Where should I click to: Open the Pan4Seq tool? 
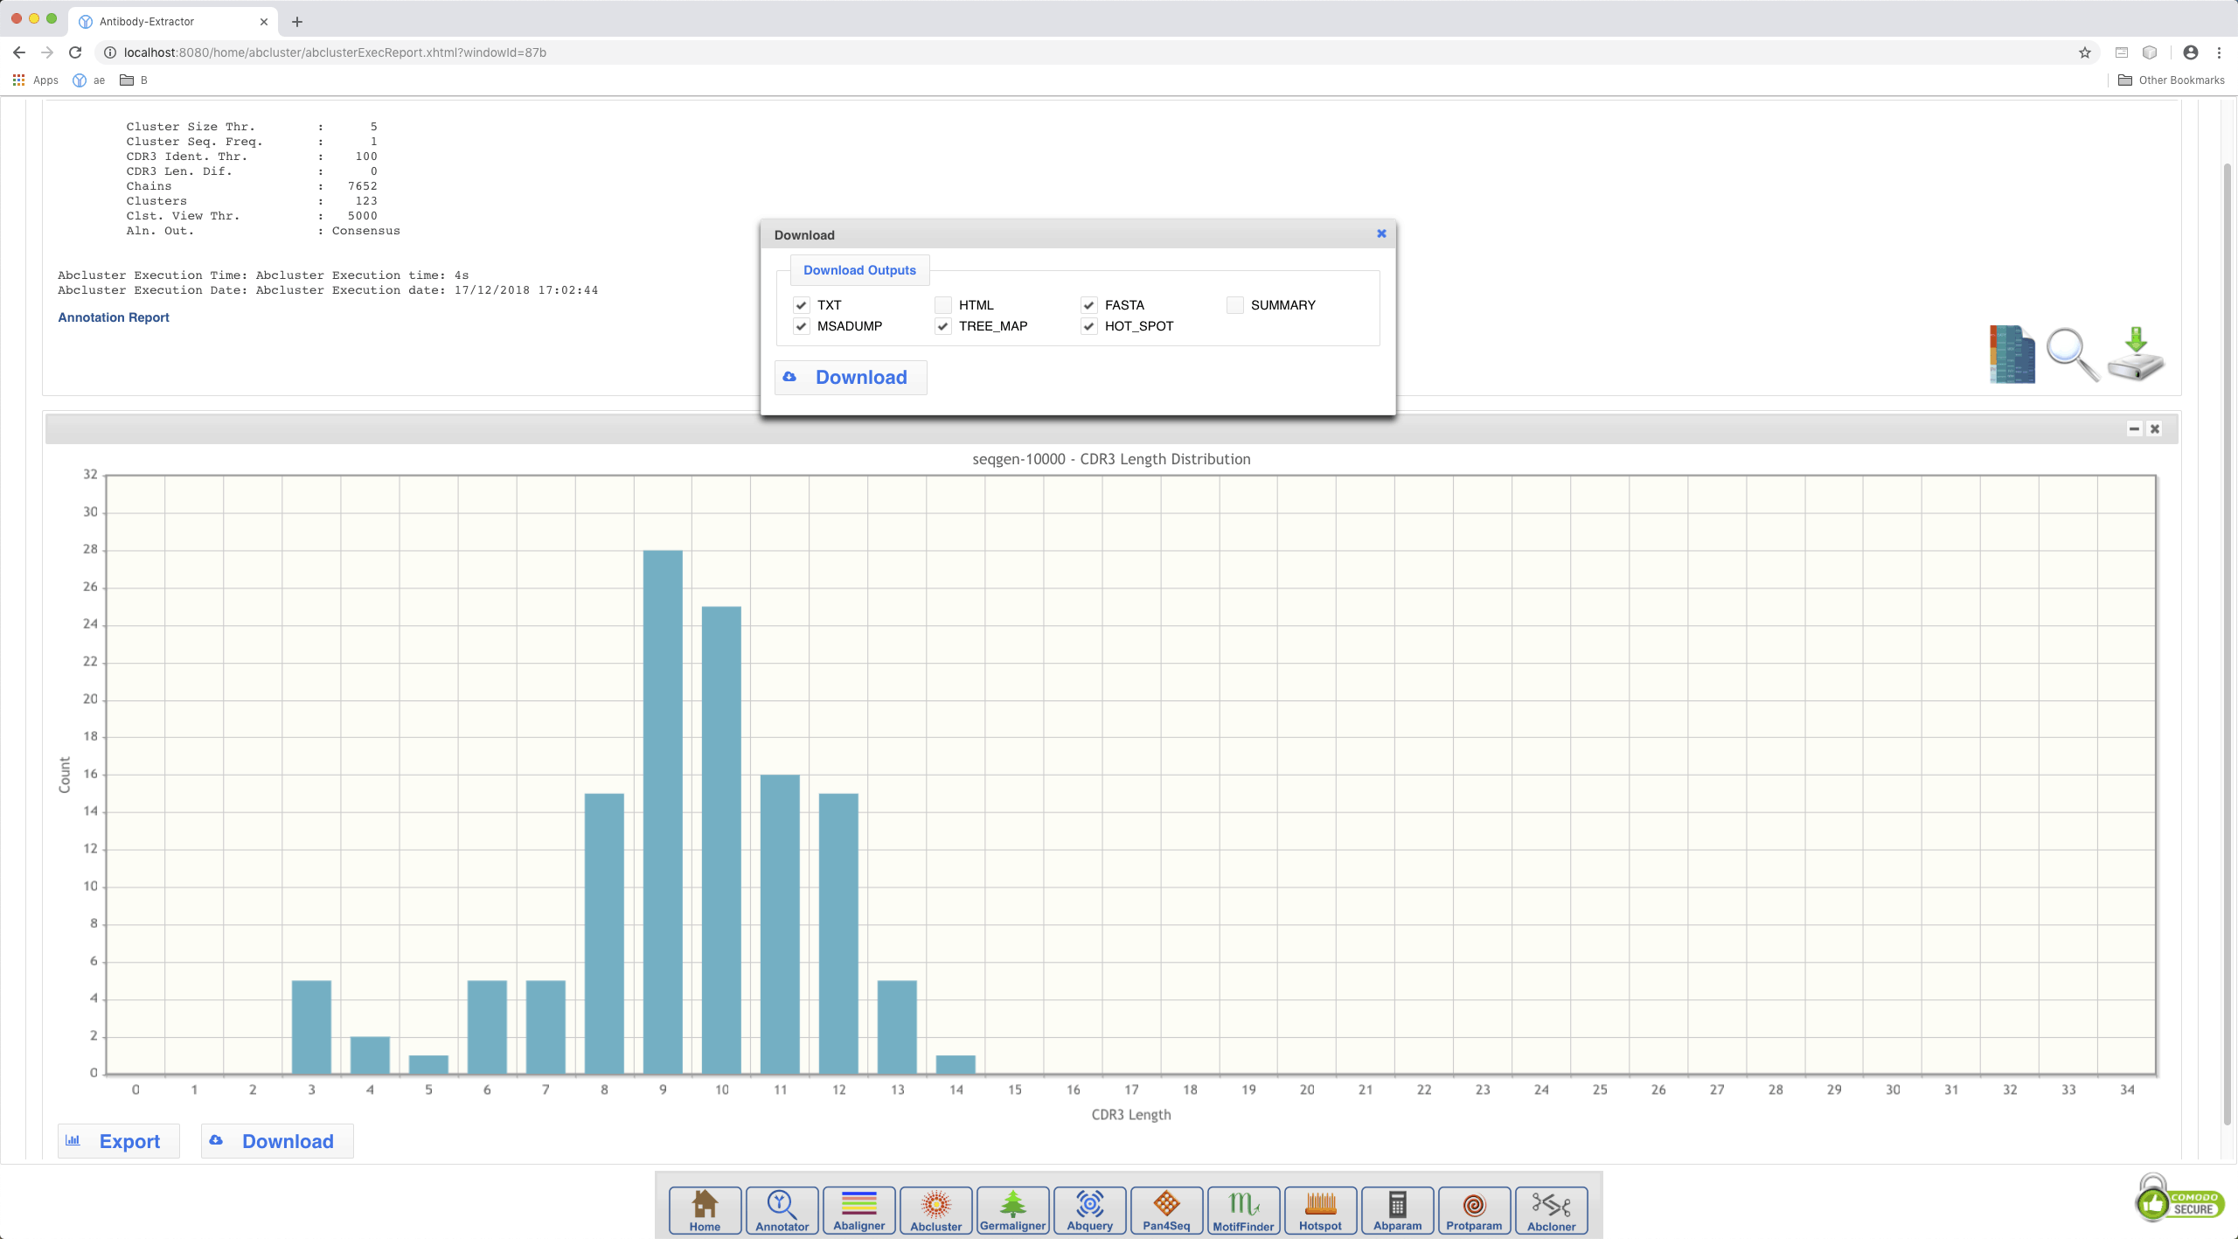1166,1210
